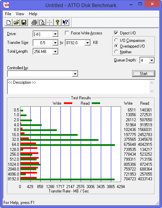
Task: Open Queue Depth dropdown
Action: click(152, 60)
